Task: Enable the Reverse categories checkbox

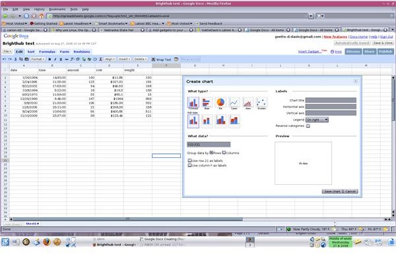Action: (x=308, y=126)
